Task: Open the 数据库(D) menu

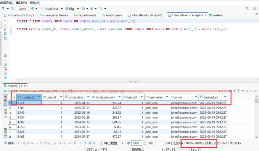Action: point(6,3)
